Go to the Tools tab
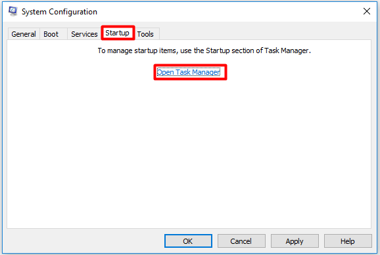The image size is (380, 255). pos(145,34)
